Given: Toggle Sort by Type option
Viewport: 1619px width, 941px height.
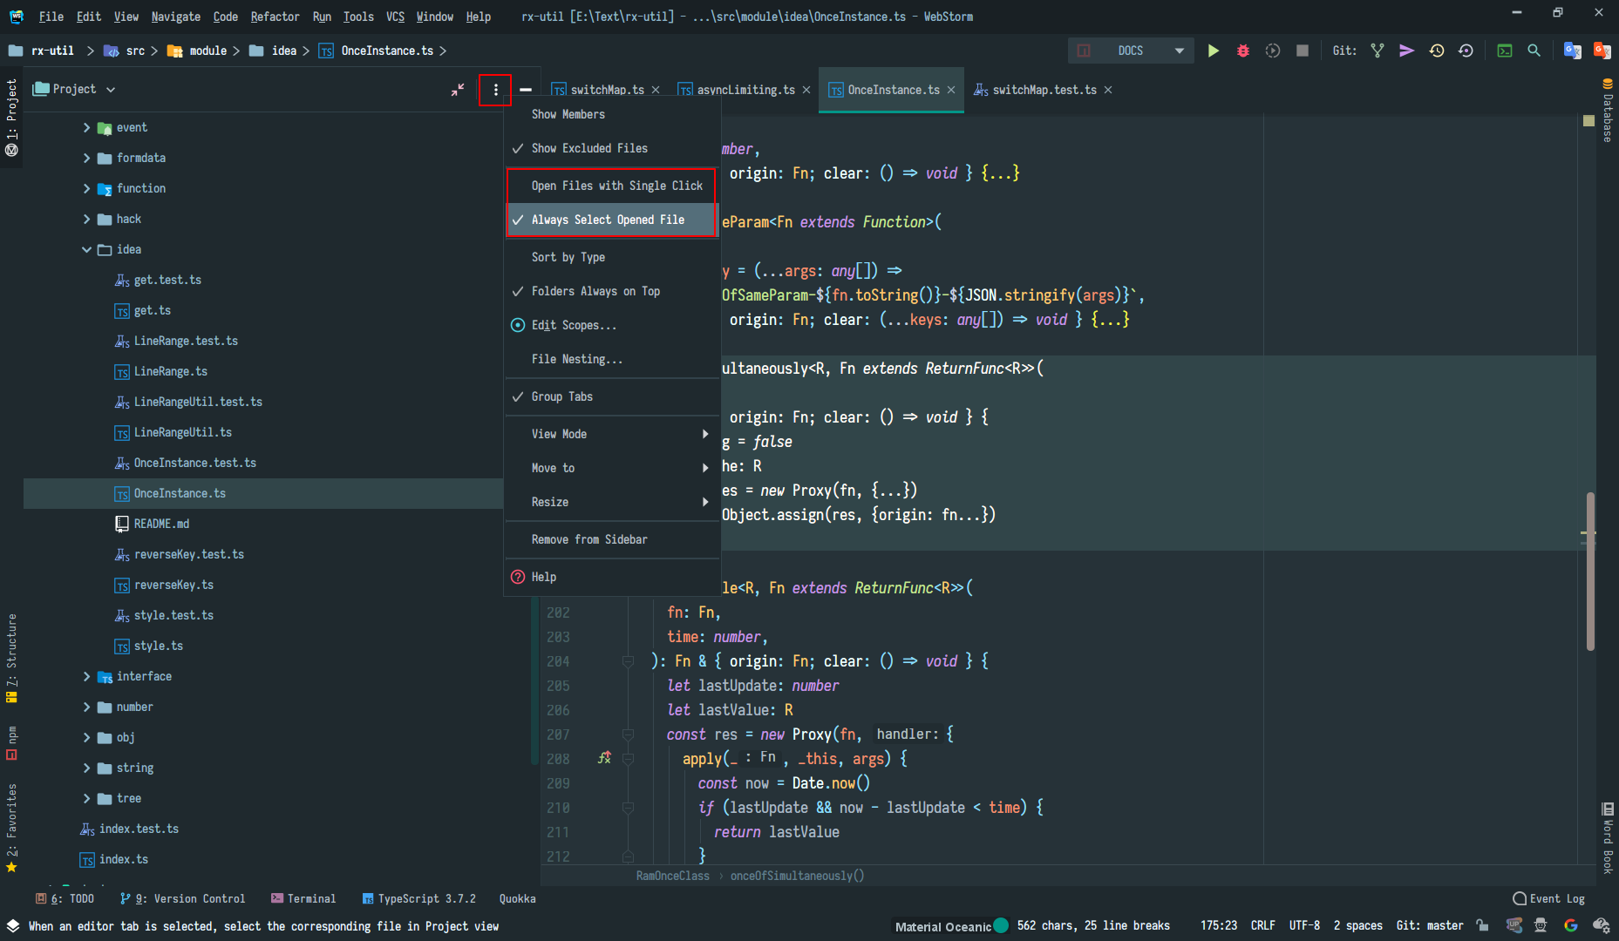Looking at the screenshot, I should (x=612, y=257).
